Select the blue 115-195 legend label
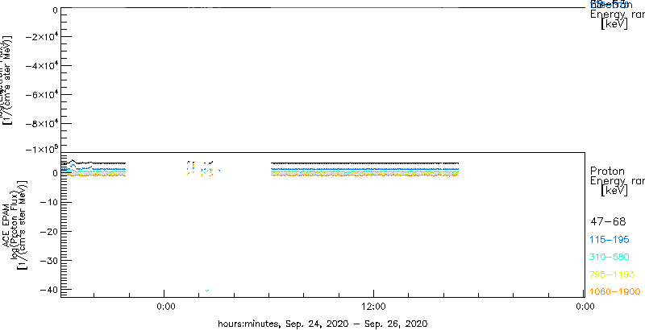 pyautogui.click(x=610, y=240)
